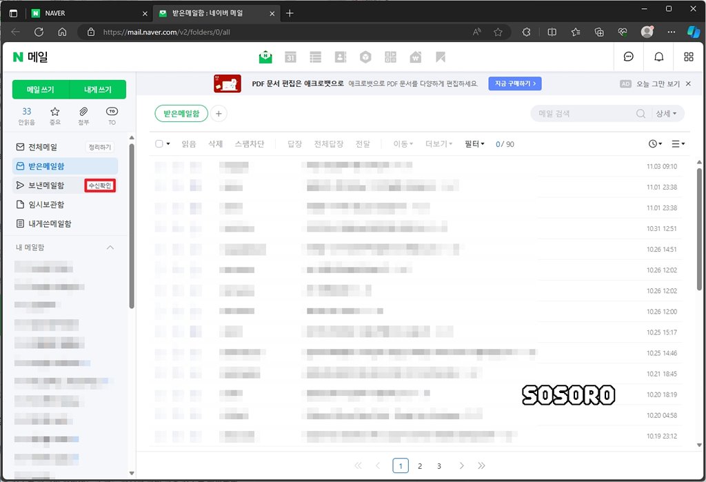Open the Copilot icon in browser

click(694, 32)
